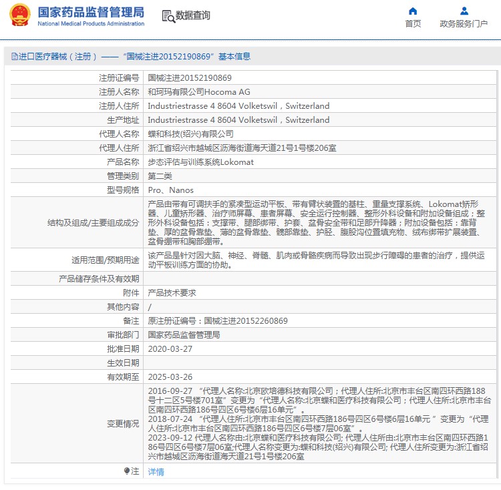Click the 型号规格 row label
The width and height of the screenshot is (501, 490).
pos(123,190)
